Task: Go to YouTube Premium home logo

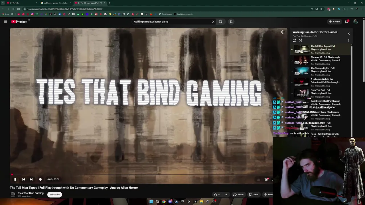Action: (x=19, y=22)
